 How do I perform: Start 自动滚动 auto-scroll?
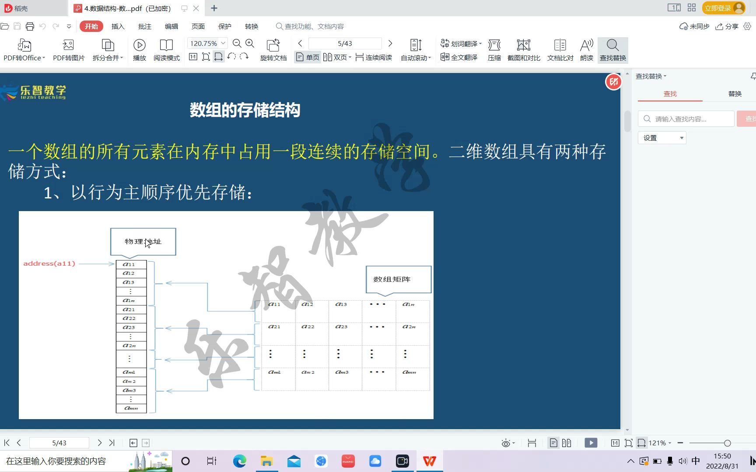[414, 49]
